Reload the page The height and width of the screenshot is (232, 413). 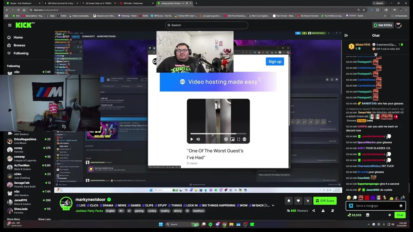18,10
